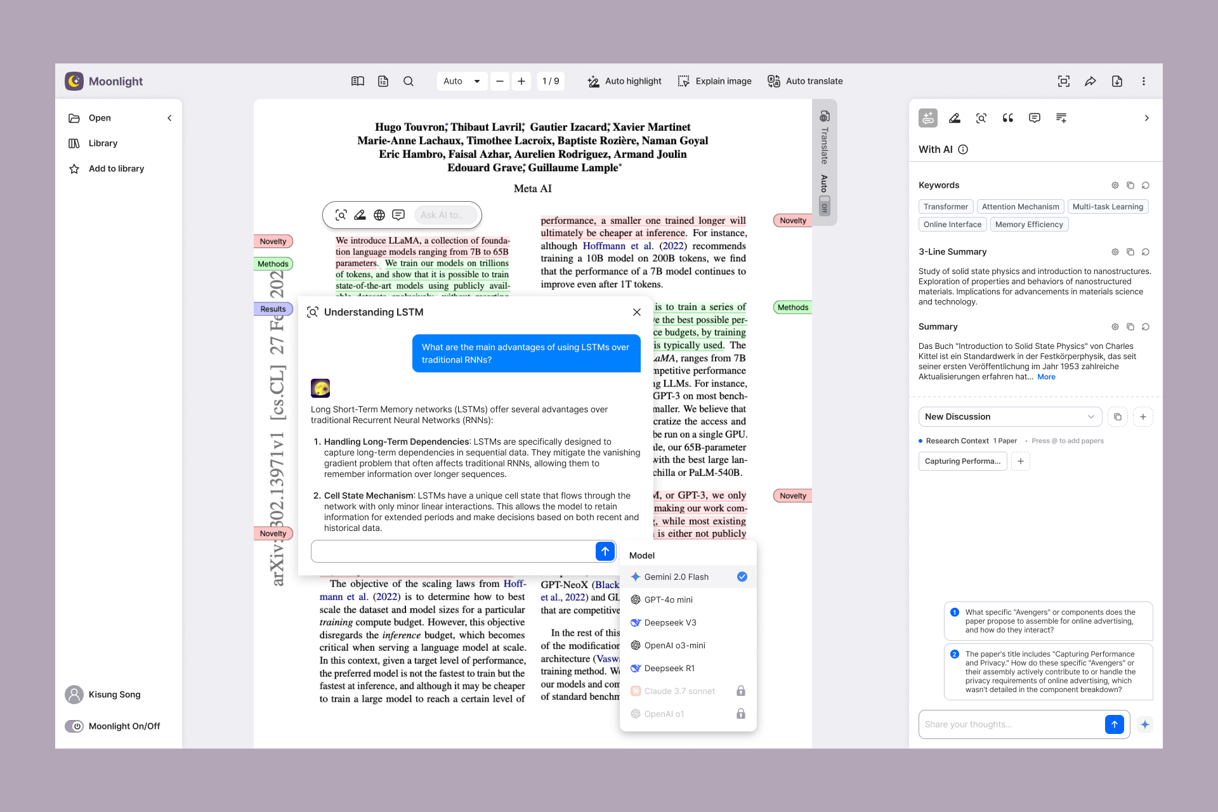Click the Ask AI to.. field in floating toolbar
The width and height of the screenshot is (1218, 812).
pyautogui.click(x=445, y=215)
